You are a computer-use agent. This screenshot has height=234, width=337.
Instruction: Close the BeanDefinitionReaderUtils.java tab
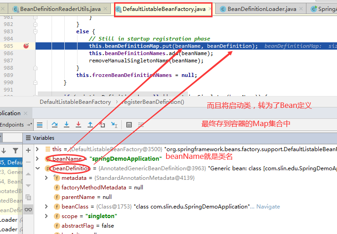point(105,9)
